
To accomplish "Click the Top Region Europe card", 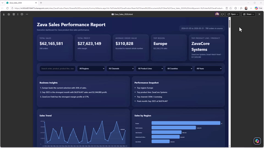I will [x=169, y=48].
